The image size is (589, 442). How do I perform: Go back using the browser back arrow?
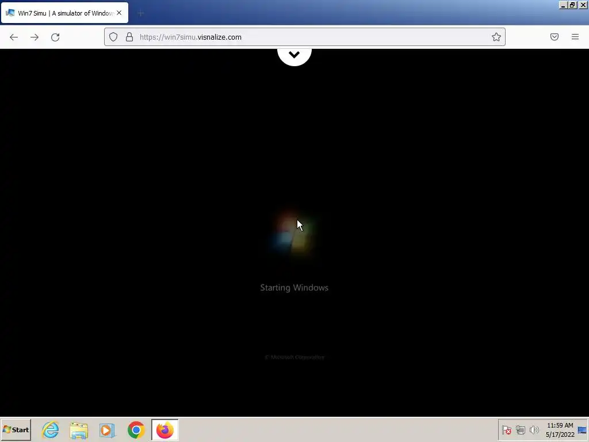(14, 37)
